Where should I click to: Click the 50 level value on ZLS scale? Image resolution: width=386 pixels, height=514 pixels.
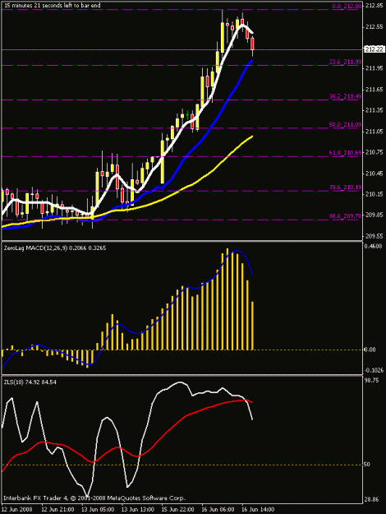[x=367, y=465]
